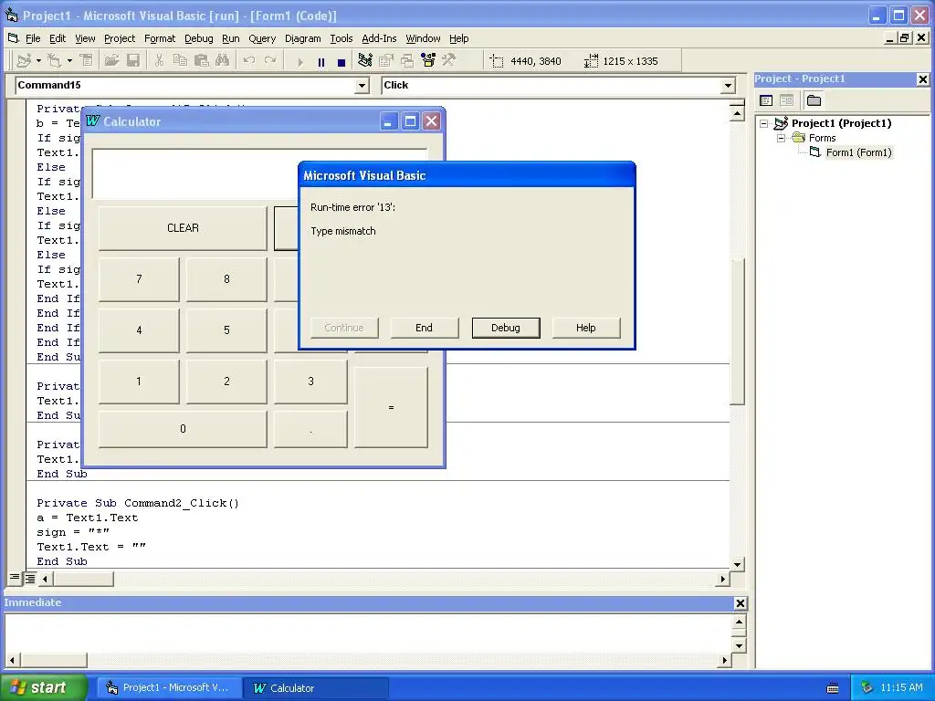Click Debug in the error dialog
This screenshot has width=935, height=701.
506,328
